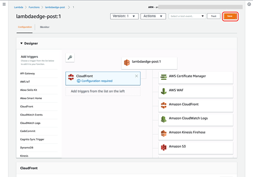The image size is (253, 177).
Task: Click the 'Add triggers' heading
Action: point(30,57)
